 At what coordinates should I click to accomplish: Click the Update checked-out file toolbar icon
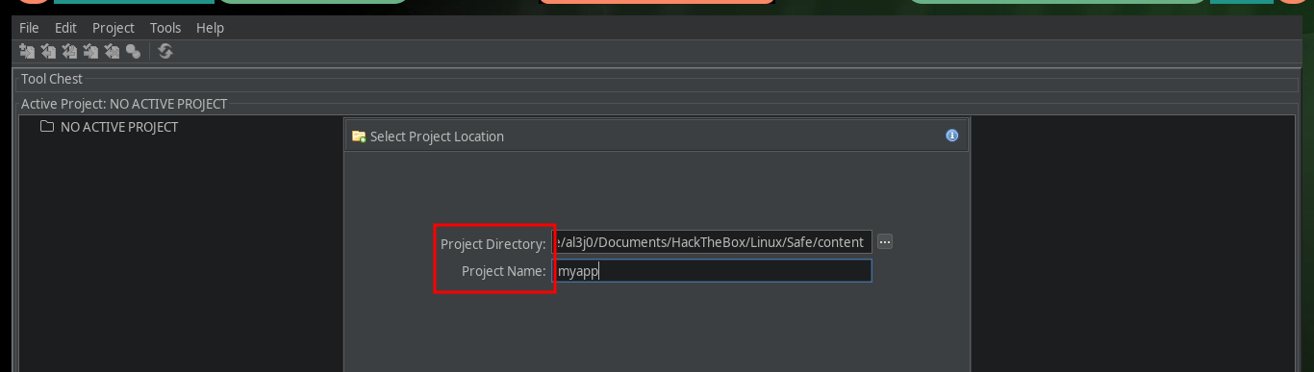[x=69, y=51]
